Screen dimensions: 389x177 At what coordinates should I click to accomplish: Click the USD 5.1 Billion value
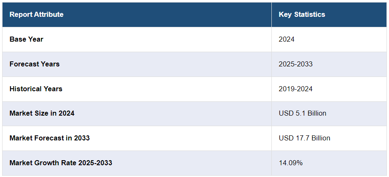click(302, 114)
